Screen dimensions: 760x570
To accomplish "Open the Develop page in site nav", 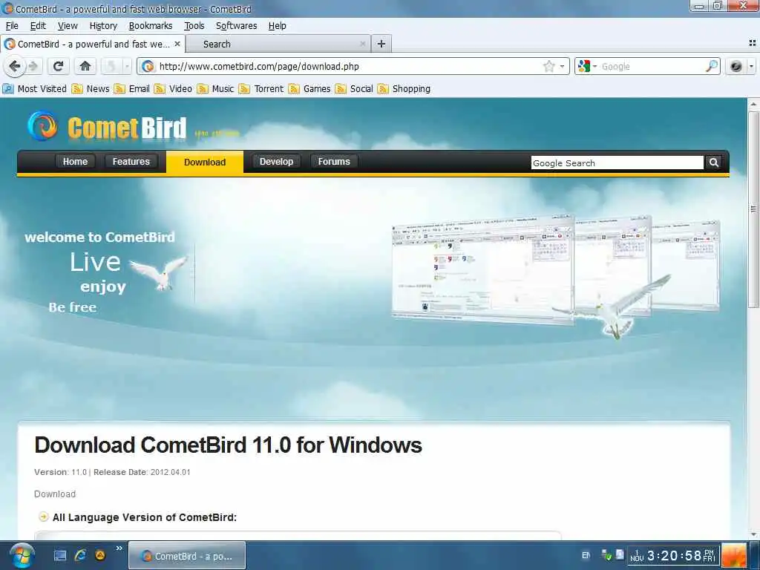I will 276,161.
